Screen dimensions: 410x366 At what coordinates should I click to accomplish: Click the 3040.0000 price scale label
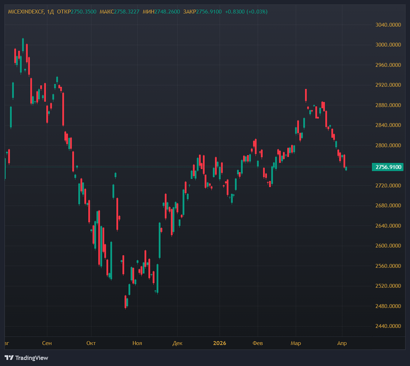388,25
